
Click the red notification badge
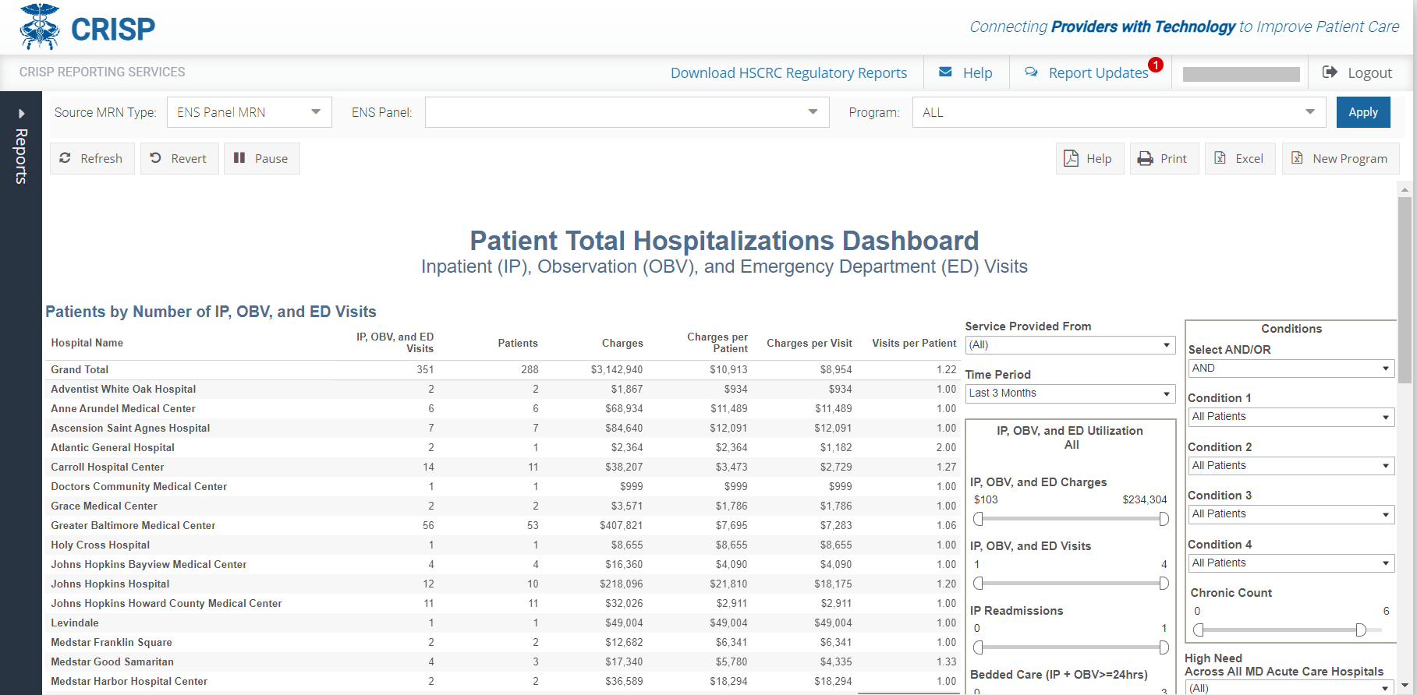[1156, 65]
